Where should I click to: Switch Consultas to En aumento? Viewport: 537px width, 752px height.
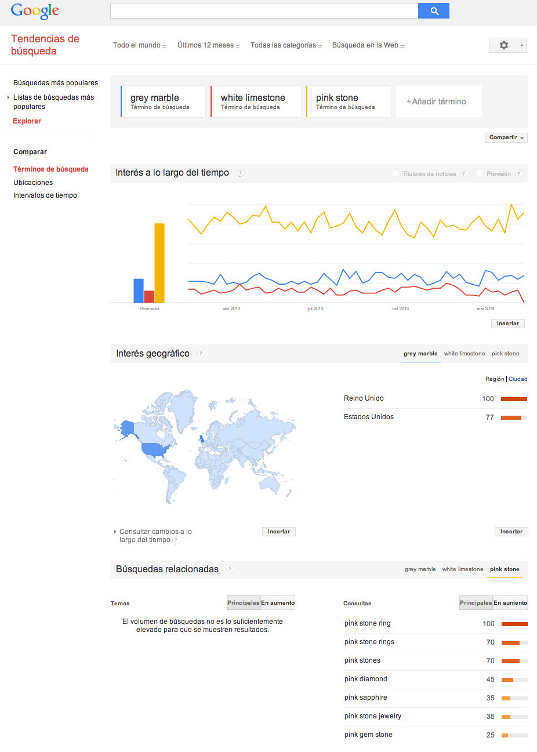pos(510,603)
